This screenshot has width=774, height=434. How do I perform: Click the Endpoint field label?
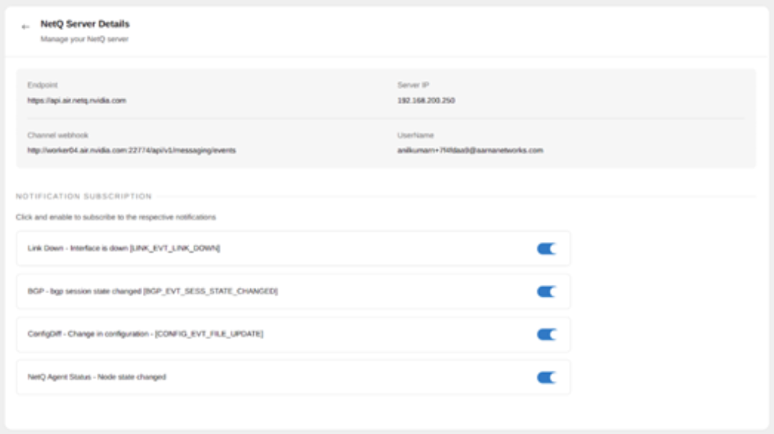click(43, 85)
